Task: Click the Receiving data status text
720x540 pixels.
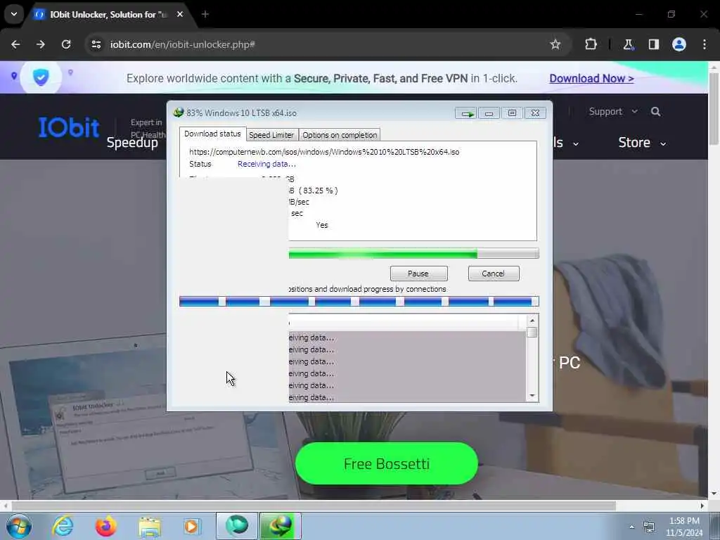Action: [266, 164]
